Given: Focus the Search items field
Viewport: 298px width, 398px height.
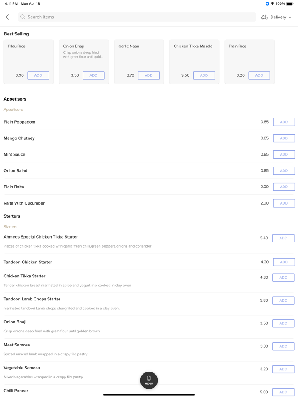Looking at the screenshot, I should click(x=136, y=17).
